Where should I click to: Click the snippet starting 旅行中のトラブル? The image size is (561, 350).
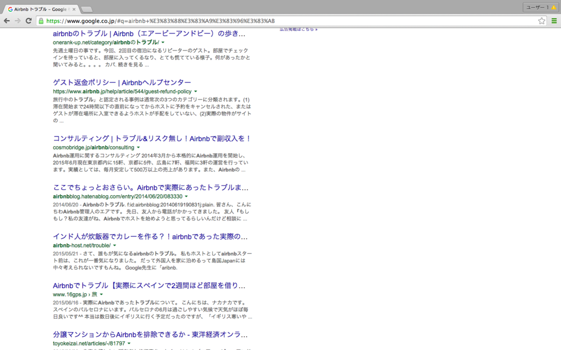point(152,110)
